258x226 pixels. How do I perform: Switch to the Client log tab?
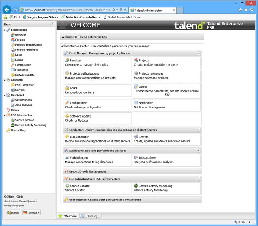90,216
